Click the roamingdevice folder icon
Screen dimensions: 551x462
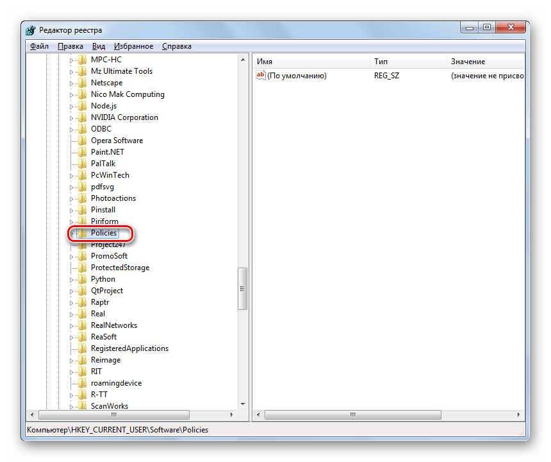pos(83,383)
